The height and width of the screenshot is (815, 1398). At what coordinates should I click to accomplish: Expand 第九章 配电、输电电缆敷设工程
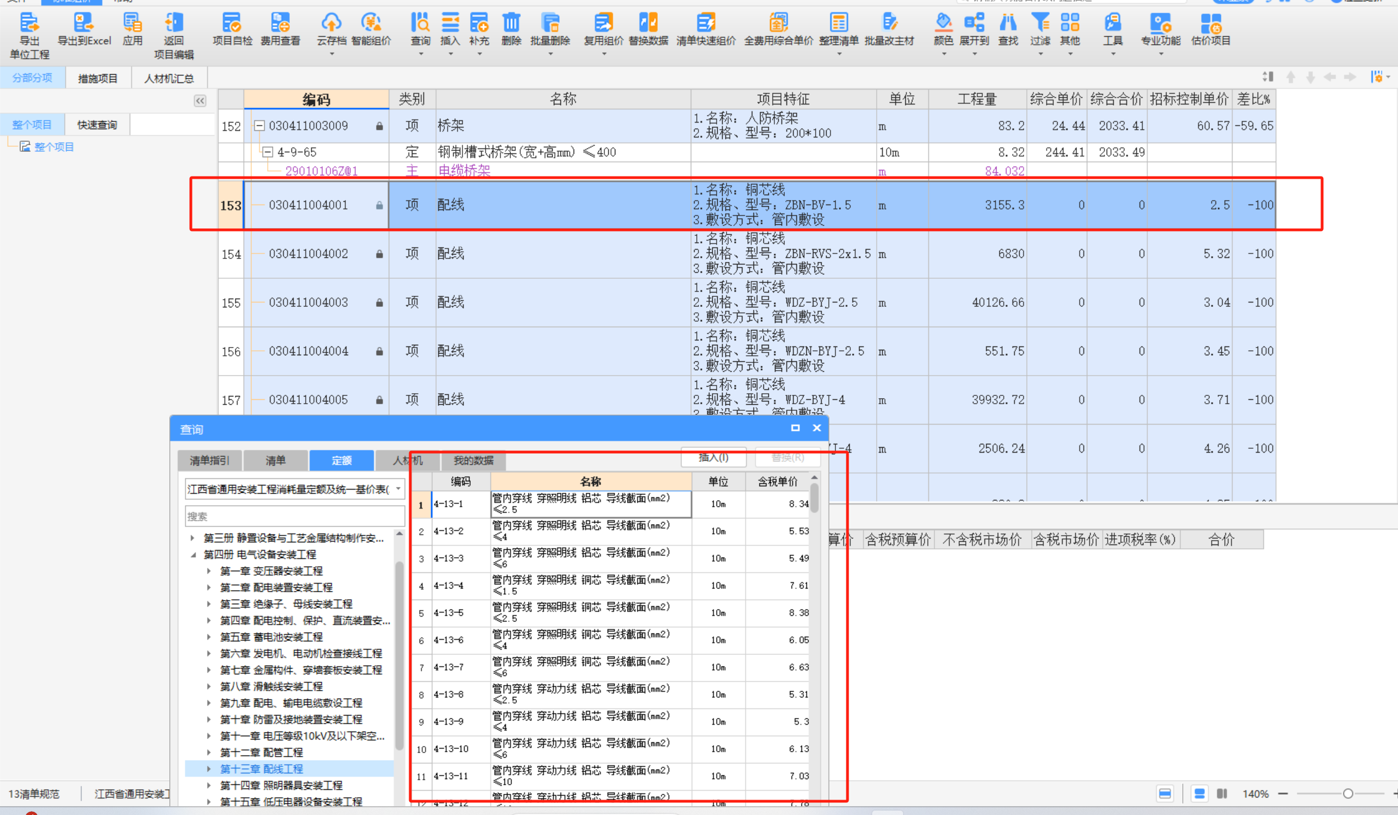point(208,703)
